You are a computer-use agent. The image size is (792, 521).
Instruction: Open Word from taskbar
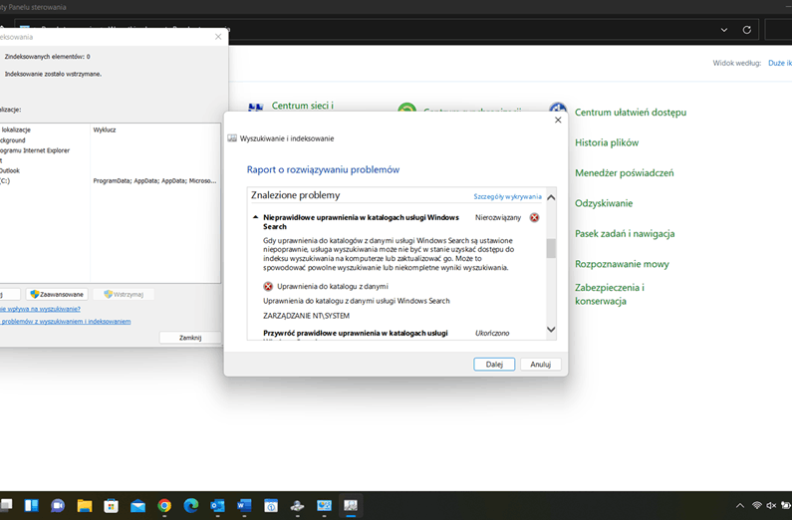coord(244,505)
